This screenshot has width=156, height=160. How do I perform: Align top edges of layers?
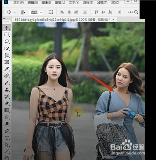click(x=96, y=12)
